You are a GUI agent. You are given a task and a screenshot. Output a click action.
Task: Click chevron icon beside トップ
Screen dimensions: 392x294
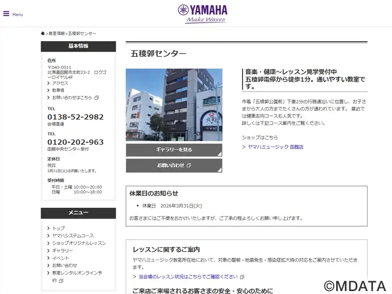[49, 228]
